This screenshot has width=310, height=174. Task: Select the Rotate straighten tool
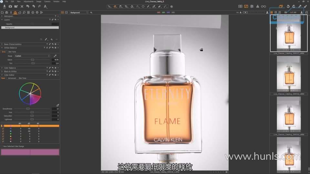pyautogui.click(x=132, y=6)
